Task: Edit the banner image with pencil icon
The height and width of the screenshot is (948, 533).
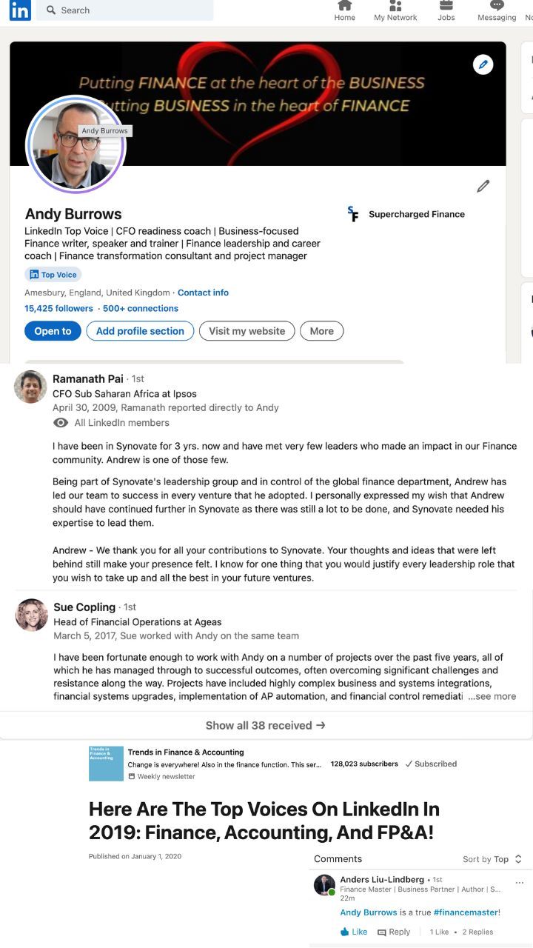Action: (x=483, y=65)
